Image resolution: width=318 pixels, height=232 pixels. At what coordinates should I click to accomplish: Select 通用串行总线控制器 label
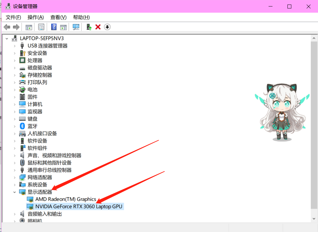click(49, 170)
